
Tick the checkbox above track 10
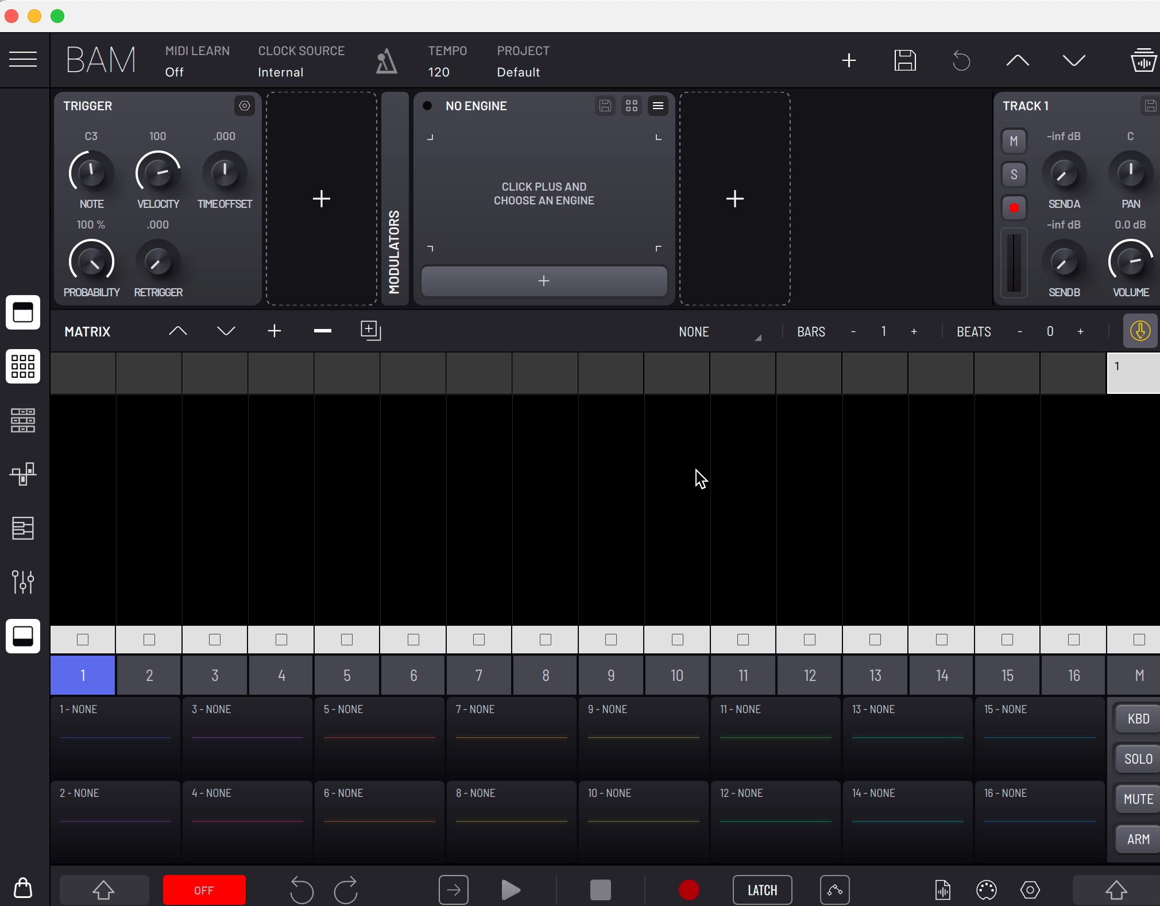678,639
